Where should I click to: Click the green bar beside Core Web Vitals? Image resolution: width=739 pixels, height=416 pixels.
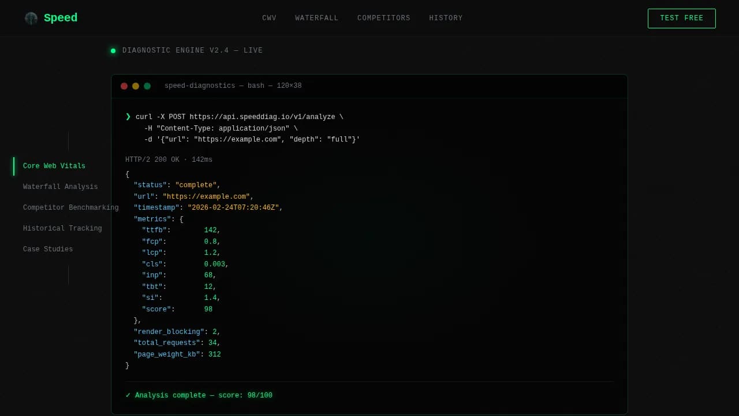point(14,166)
